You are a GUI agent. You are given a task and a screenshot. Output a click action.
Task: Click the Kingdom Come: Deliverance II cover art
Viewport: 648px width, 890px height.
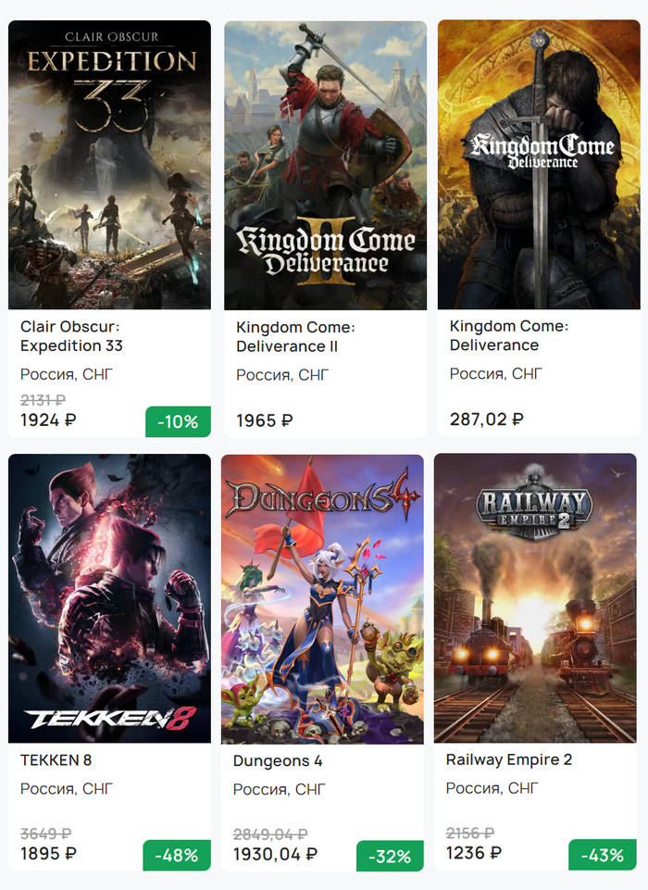point(325,165)
